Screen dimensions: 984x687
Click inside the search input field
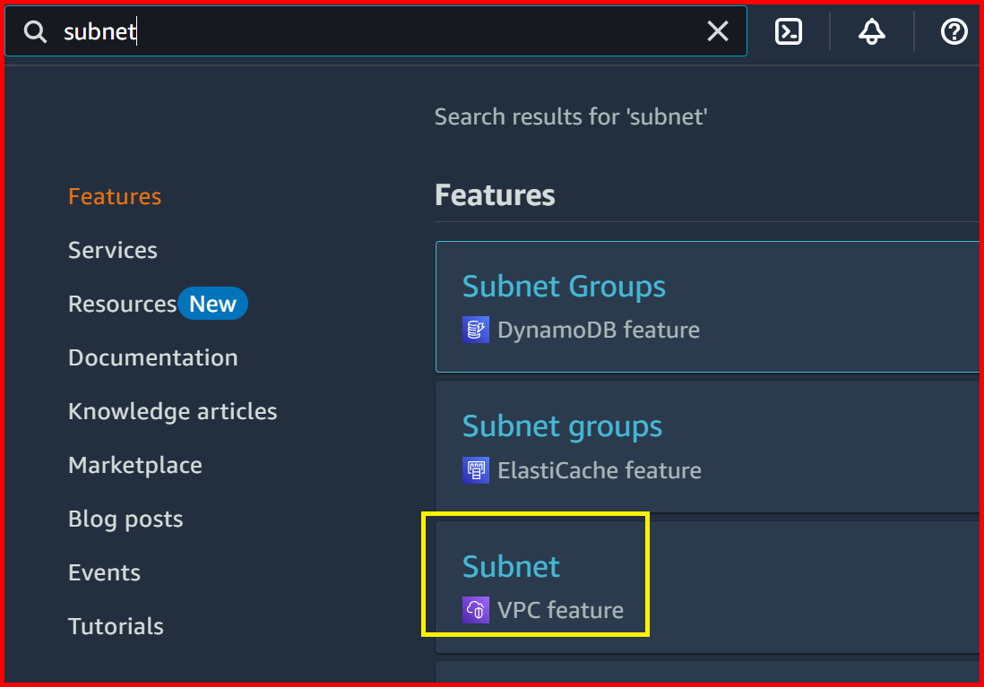tap(358, 30)
